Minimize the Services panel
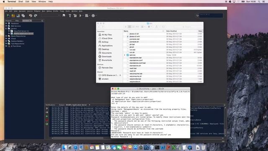This screenshot has width=268, height=151. pyautogui.click(x=42, y=21)
